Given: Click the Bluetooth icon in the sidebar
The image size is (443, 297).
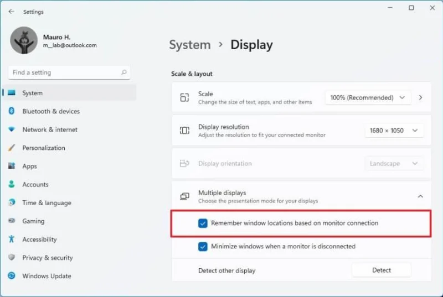Looking at the screenshot, I should point(12,111).
